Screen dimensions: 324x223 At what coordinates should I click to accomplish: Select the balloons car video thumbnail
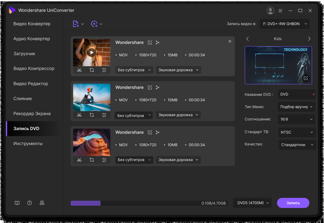point(92,97)
